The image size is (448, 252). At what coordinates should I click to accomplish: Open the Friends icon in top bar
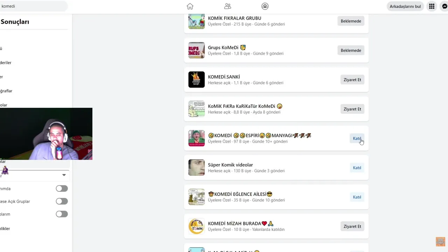tap(227, 6)
